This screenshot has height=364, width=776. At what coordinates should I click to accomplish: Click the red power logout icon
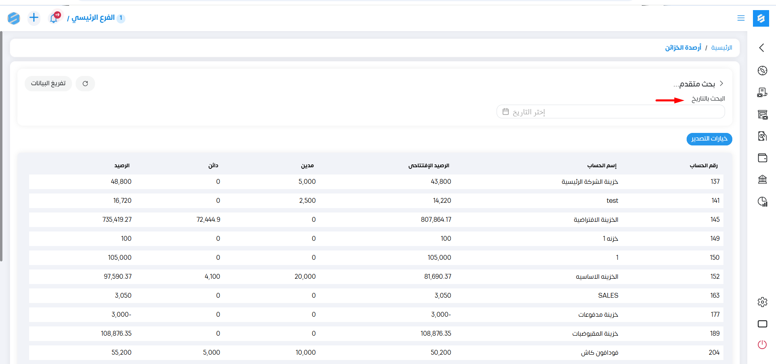point(762,345)
